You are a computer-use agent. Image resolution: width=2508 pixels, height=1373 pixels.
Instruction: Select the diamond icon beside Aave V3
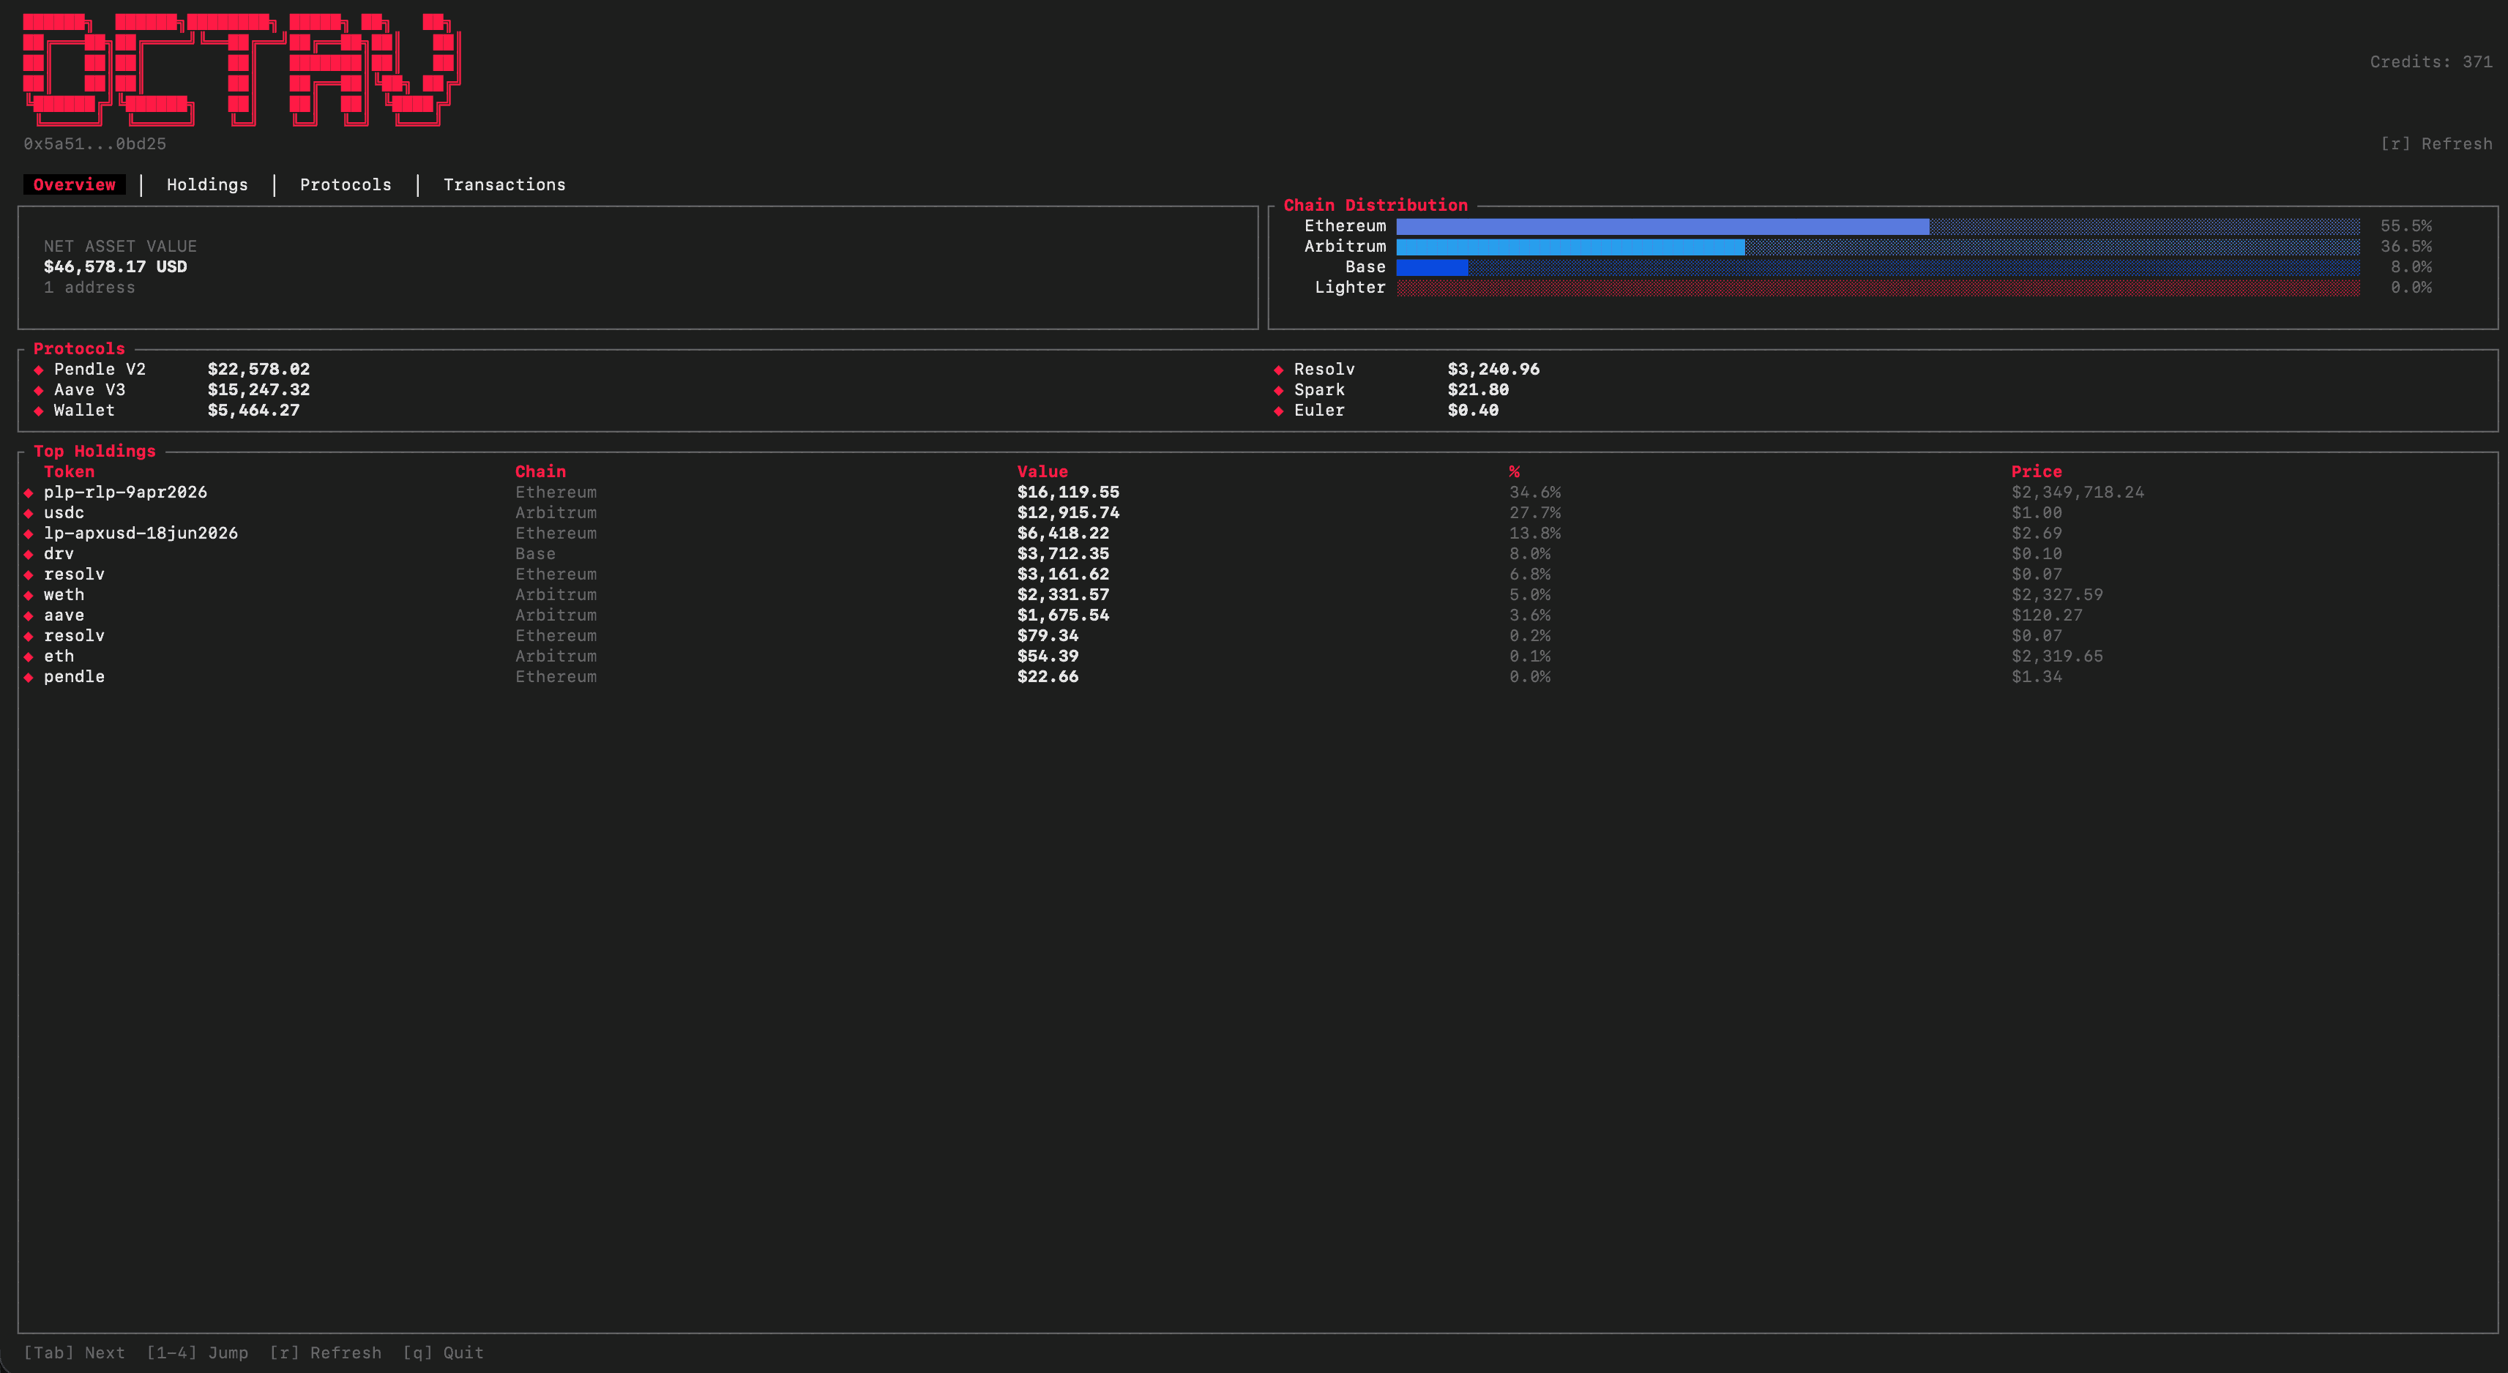coord(38,389)
